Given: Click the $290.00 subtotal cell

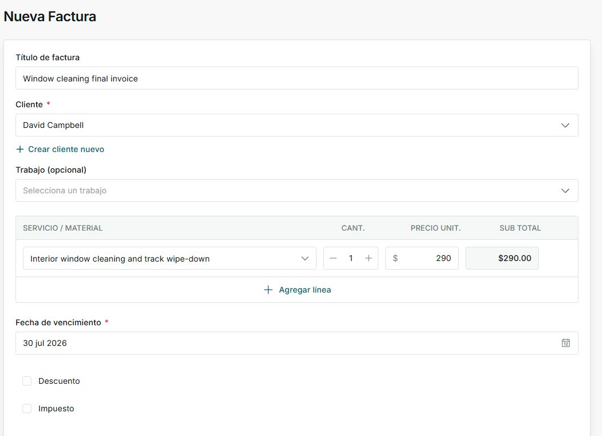Looking at the screenshot, I should point(502,259).
